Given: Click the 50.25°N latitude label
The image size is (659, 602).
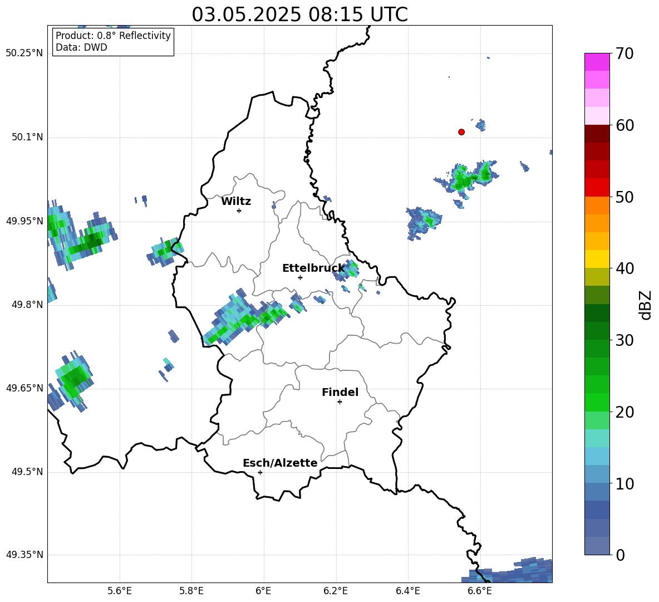Looking at the screenshot, I should coord(24,53).
